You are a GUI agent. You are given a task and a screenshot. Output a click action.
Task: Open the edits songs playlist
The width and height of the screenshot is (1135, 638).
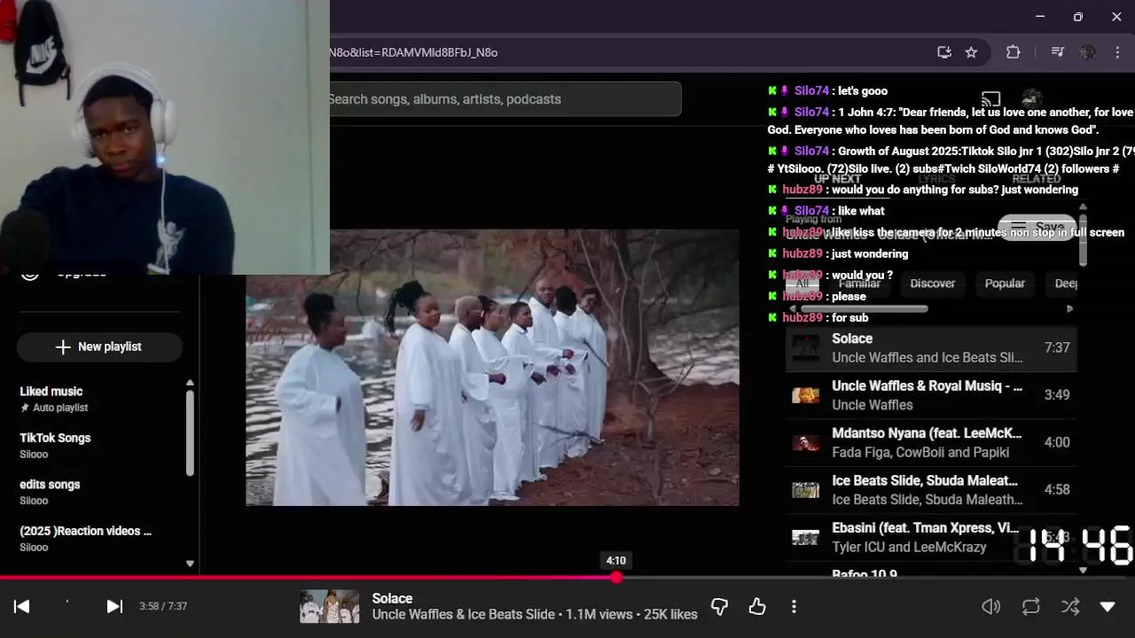pos(50,492)
